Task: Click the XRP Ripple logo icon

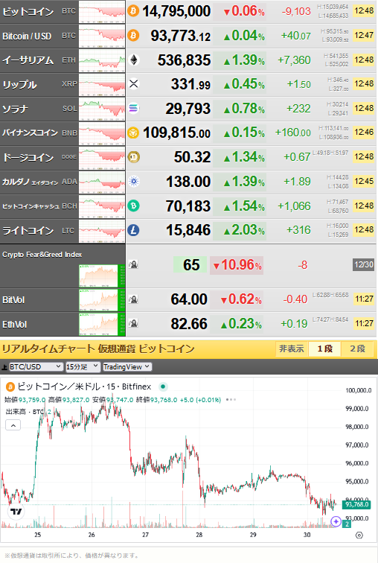Action: click(x=133, y=84)
